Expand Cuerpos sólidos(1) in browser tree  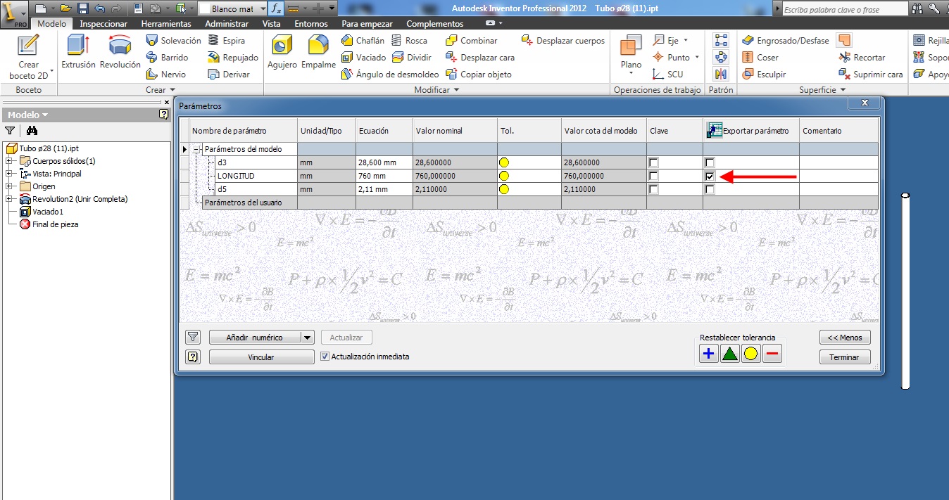pos(8,161)
